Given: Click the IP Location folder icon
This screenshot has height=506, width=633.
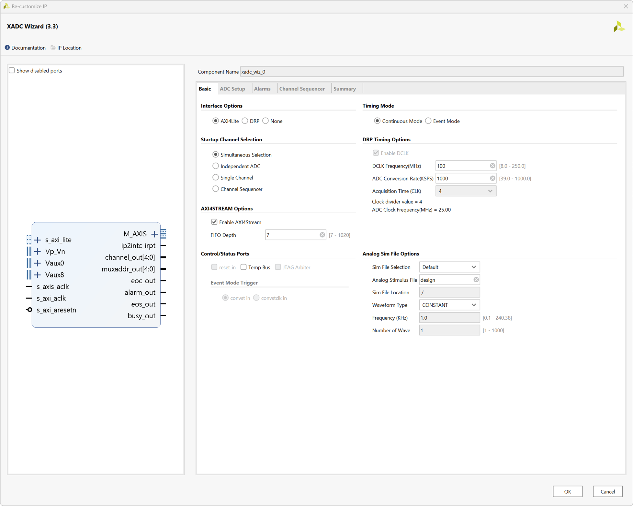Looking at the screenshot, I should [x=53, y=48].
